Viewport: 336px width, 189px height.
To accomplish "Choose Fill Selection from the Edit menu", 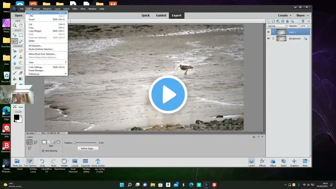I will [x=46, y=46].
